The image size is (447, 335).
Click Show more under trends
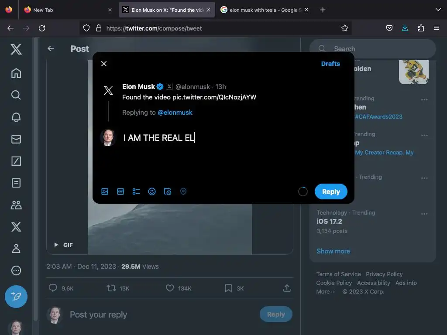tap(333, 251)
